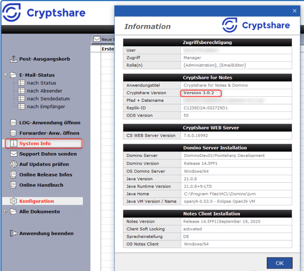Select the nach Empfänger view
This screenshot has height=271, width=304.
(46, 107)
